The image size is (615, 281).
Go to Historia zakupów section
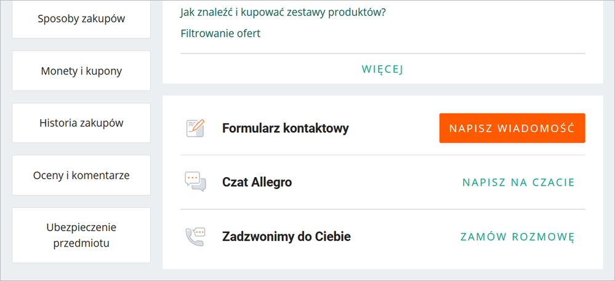pyautogui.click(x=81, y=123)
